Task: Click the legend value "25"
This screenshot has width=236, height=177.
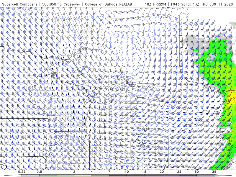Action: pyautogui.click(x=179, y=172)
